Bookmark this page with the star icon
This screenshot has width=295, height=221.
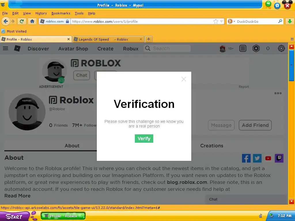tap(215, 21)
